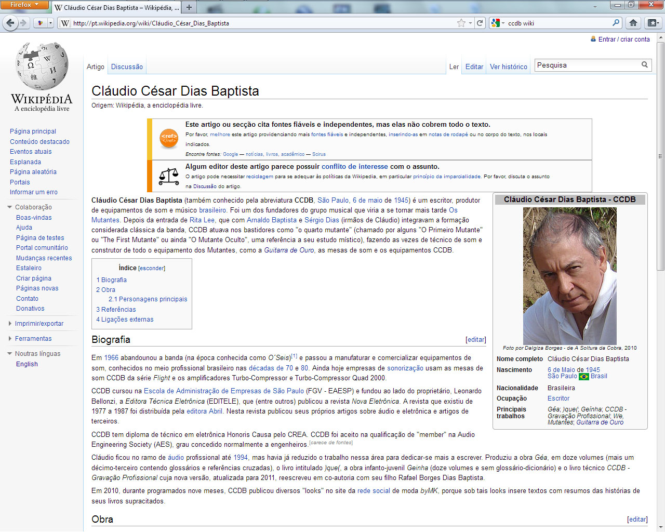Switch to the Discussão tab

(x=127, y=66)
